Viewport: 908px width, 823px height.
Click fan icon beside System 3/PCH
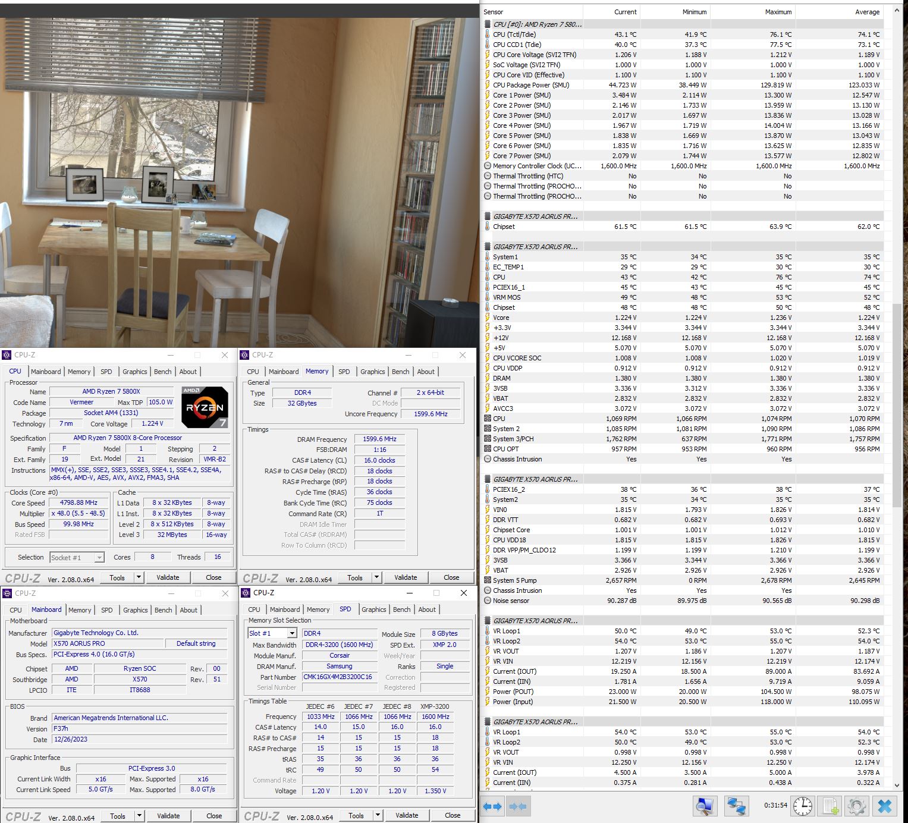[488, 439]
